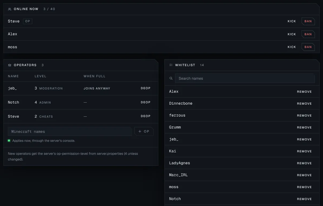This screenshot has width=323, height=206.
Task: Click the players icon beside Online Now
Action: point(9,9)
